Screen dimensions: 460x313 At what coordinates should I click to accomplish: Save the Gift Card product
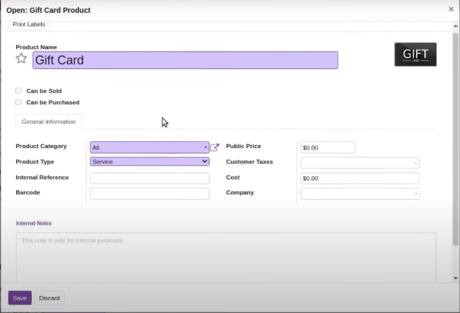(20, 298)
